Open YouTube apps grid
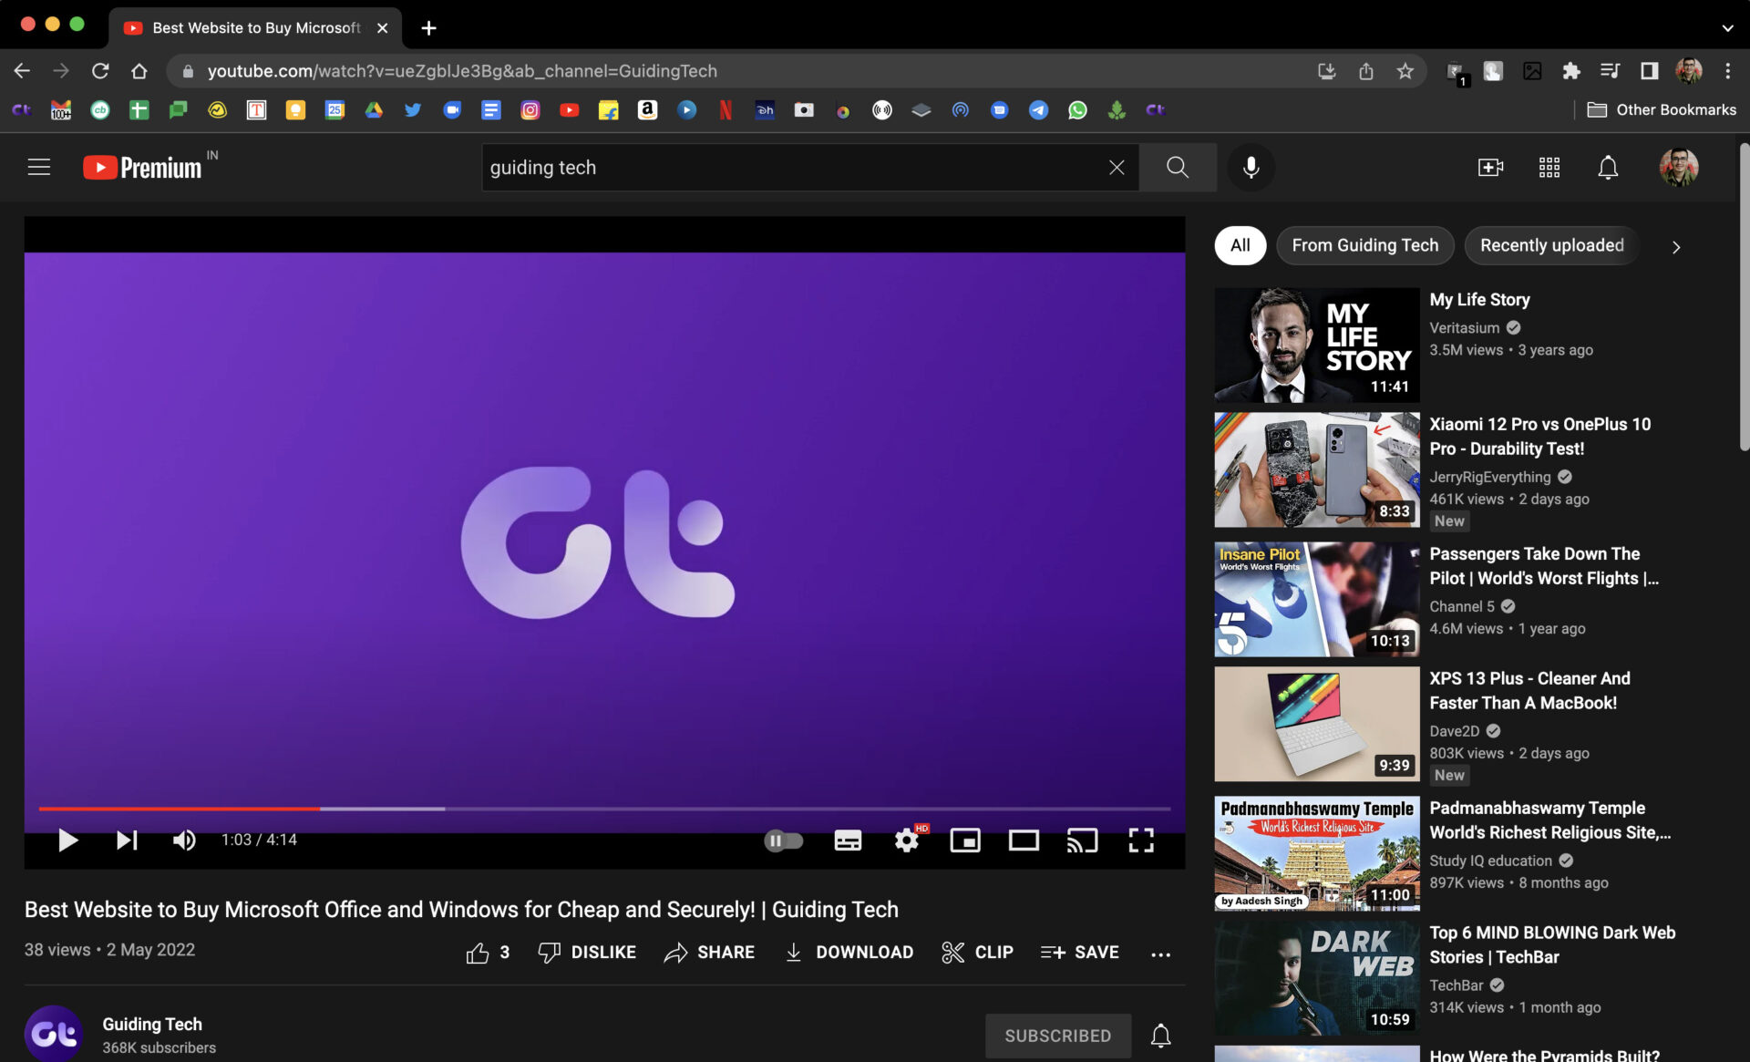This screenshot has width=1750, height=1062. point(1549,168)
